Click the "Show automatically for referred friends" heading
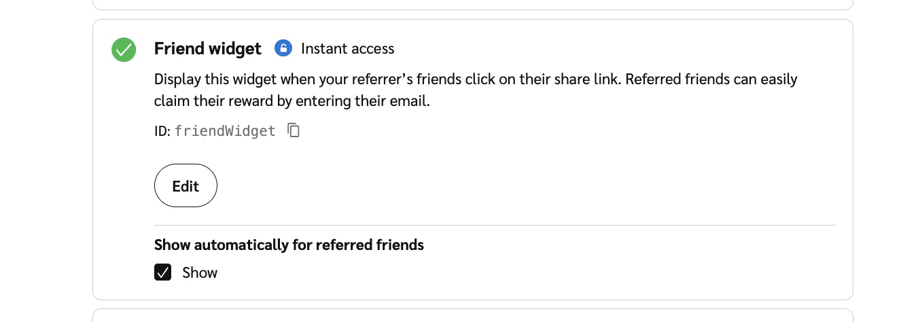The width and height of the screenshot is (901, 322). [289, 245]
